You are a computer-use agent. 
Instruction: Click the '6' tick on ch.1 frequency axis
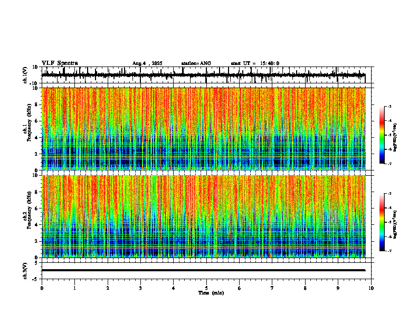tap(37, 121)
